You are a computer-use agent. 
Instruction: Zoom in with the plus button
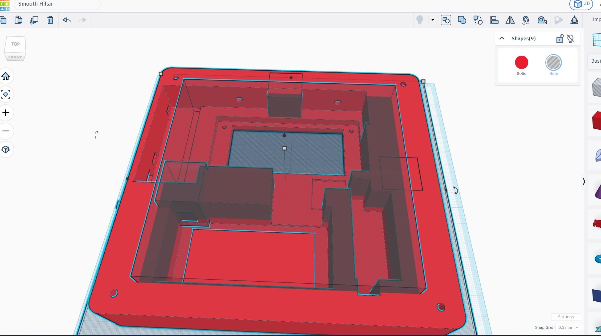[x=6, y=113]
